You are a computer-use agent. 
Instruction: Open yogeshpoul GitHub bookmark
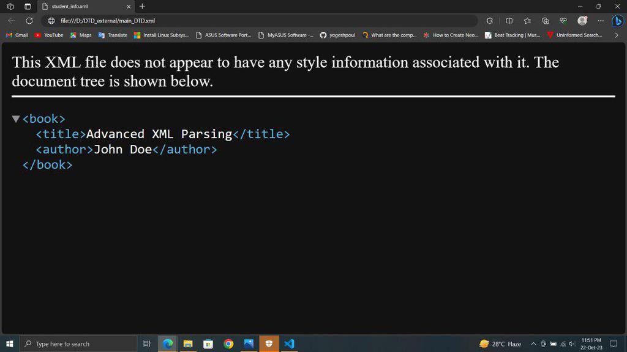[337, 35]
